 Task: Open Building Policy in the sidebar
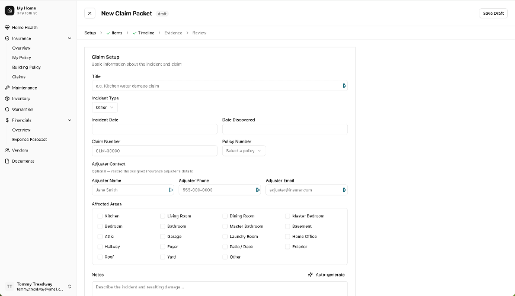[x=26, y=67]
